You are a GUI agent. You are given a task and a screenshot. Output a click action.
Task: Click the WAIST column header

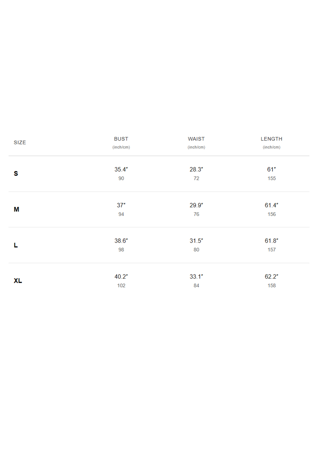pos(196,139)
